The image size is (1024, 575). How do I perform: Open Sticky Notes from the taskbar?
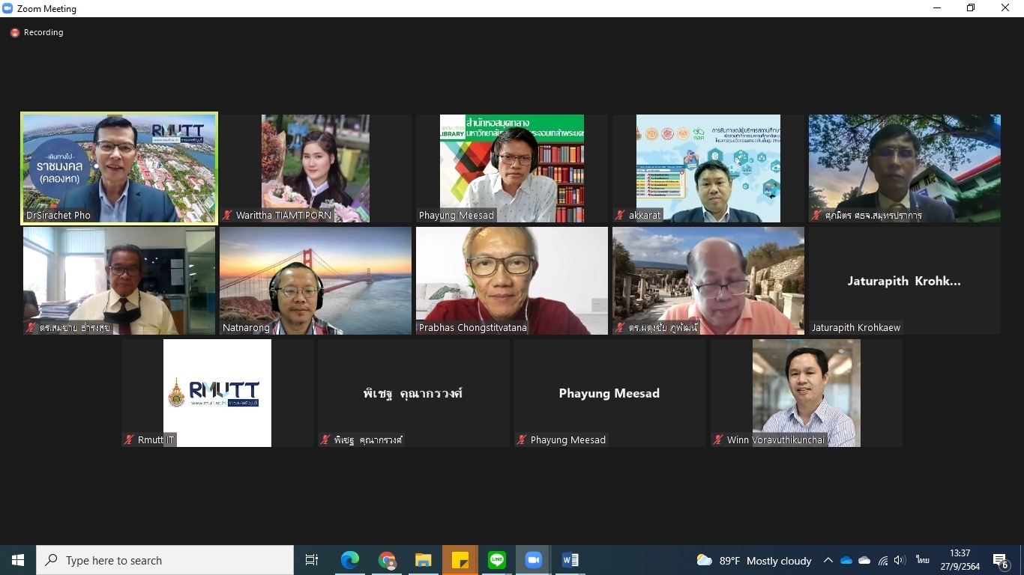[x=460, y=560]
